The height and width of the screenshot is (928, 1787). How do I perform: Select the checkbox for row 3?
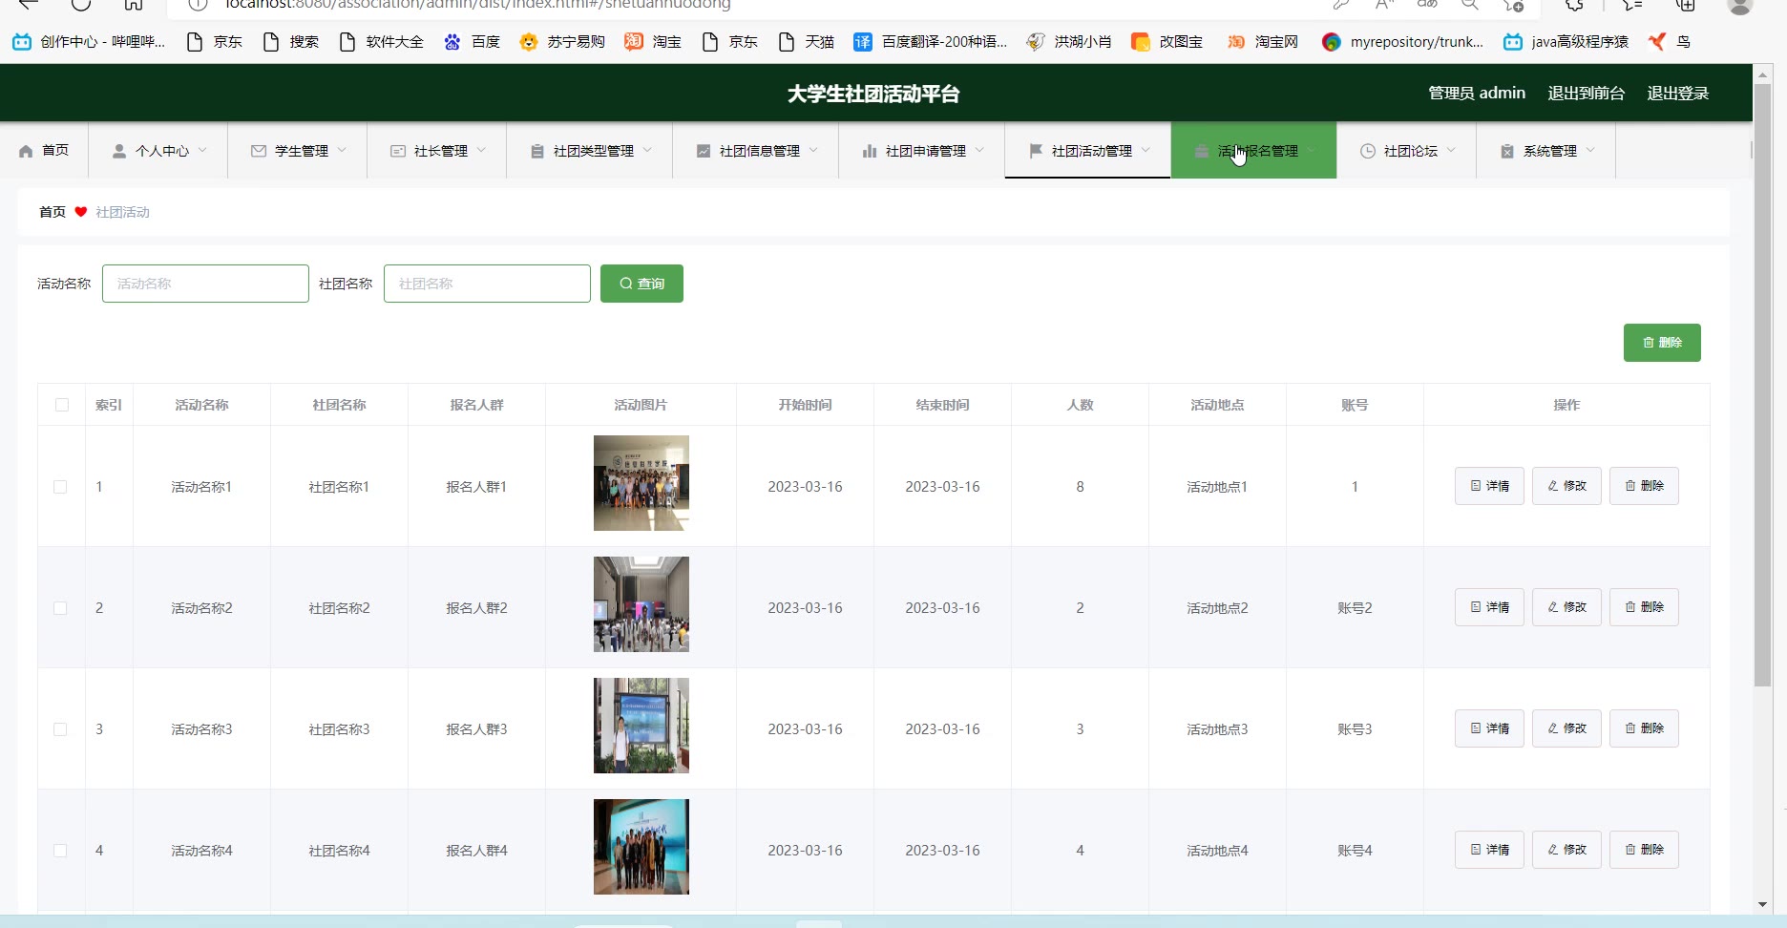[60, 729]
